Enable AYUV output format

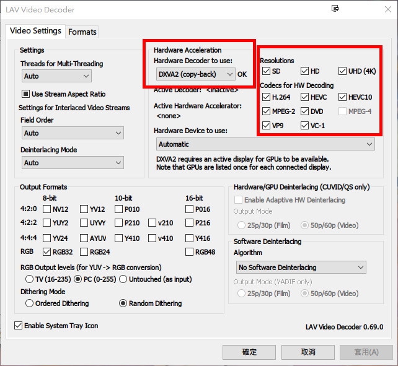click(x=84, y=238)
